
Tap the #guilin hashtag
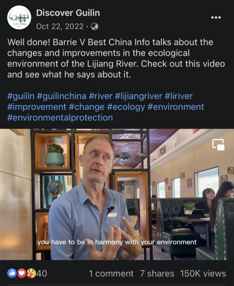21,96
